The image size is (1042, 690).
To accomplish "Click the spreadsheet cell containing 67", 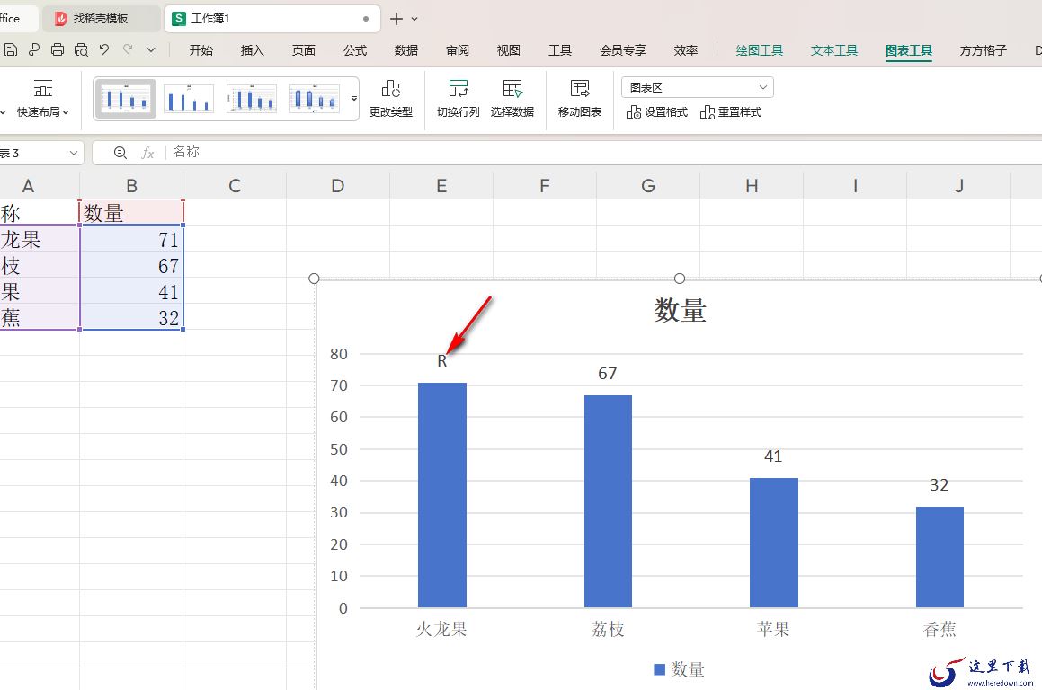I will coord(131,265).
